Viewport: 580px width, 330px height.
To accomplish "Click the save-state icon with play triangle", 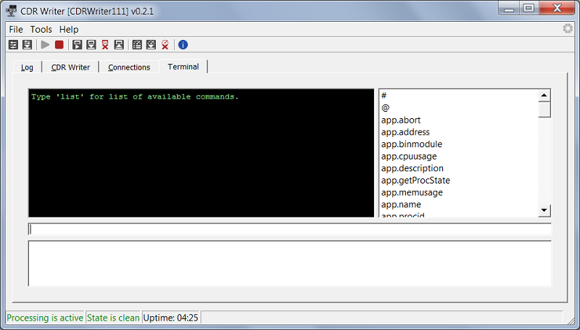I will click(x=77, y=45).
